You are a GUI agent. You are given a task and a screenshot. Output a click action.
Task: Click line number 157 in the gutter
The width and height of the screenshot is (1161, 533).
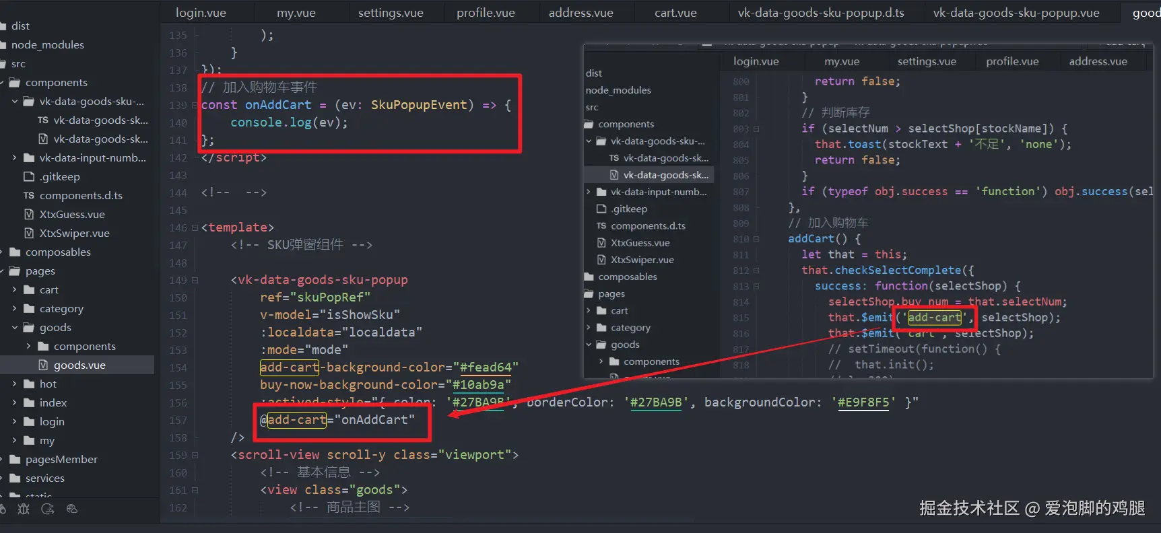pos(178,420)
